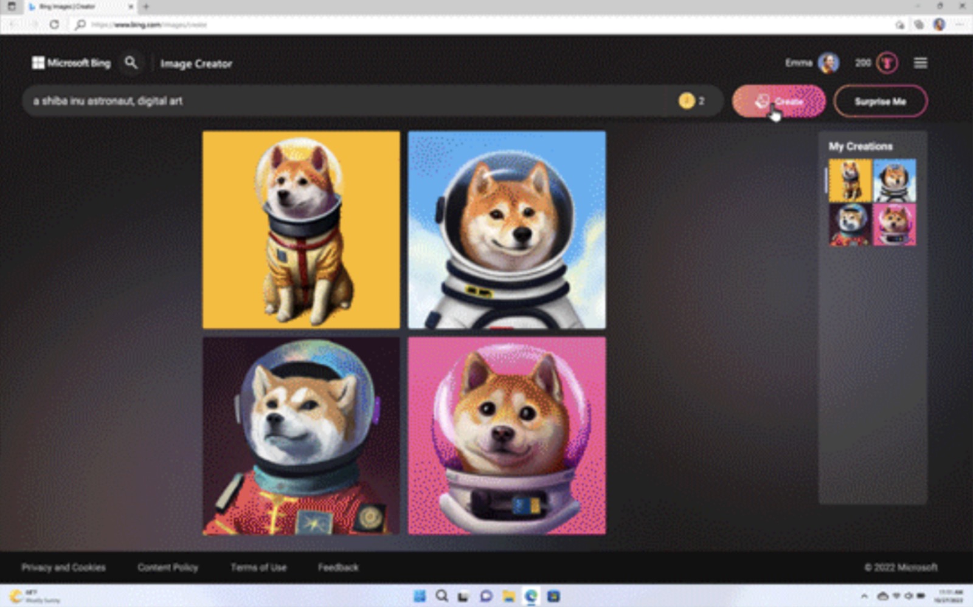Open the hamburger menu in the header
The width and height of the screenshot is (973, 607).
[x=920, y=63]
